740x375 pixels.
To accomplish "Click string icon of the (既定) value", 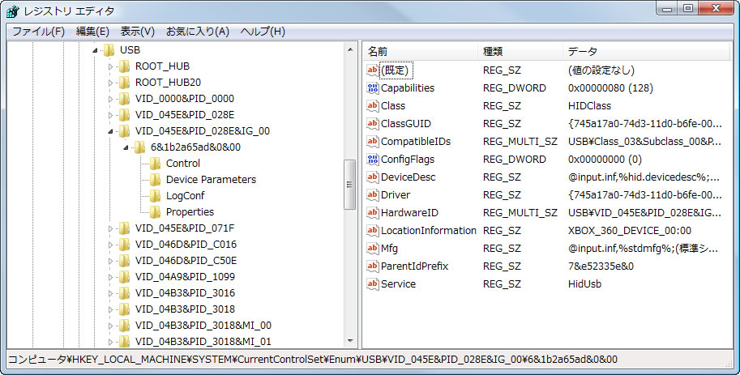I will point(373,70).
